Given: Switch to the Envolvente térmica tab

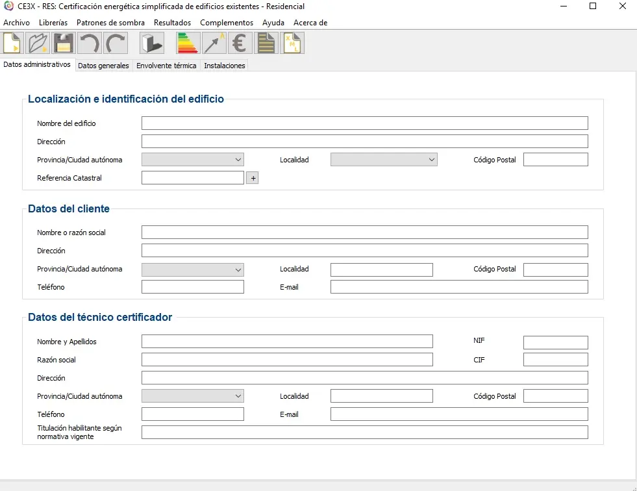Looking at the screenshot, I should (166, 66).
